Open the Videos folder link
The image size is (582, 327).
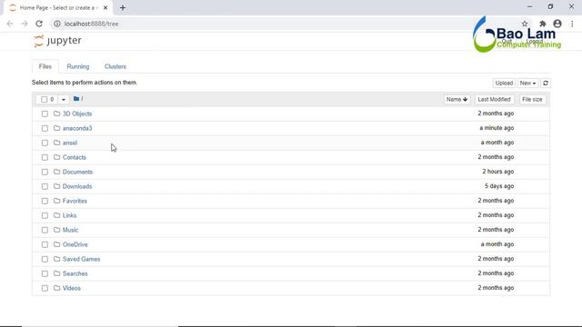[x=72, y=288]
